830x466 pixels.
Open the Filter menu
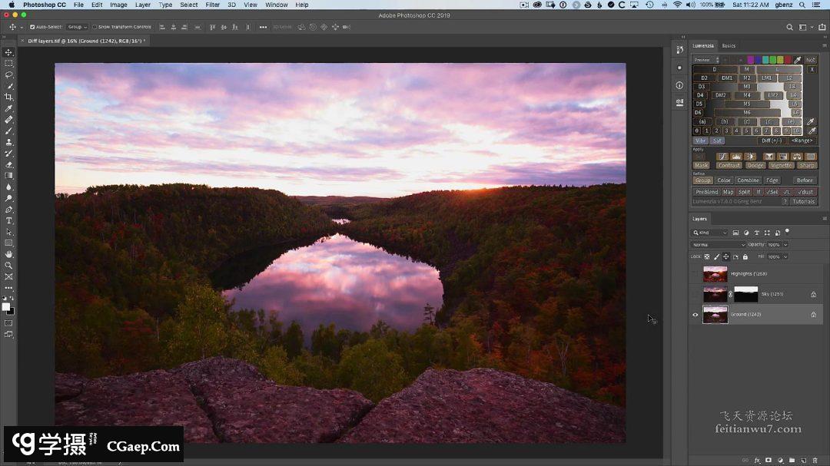click(213, 5)
